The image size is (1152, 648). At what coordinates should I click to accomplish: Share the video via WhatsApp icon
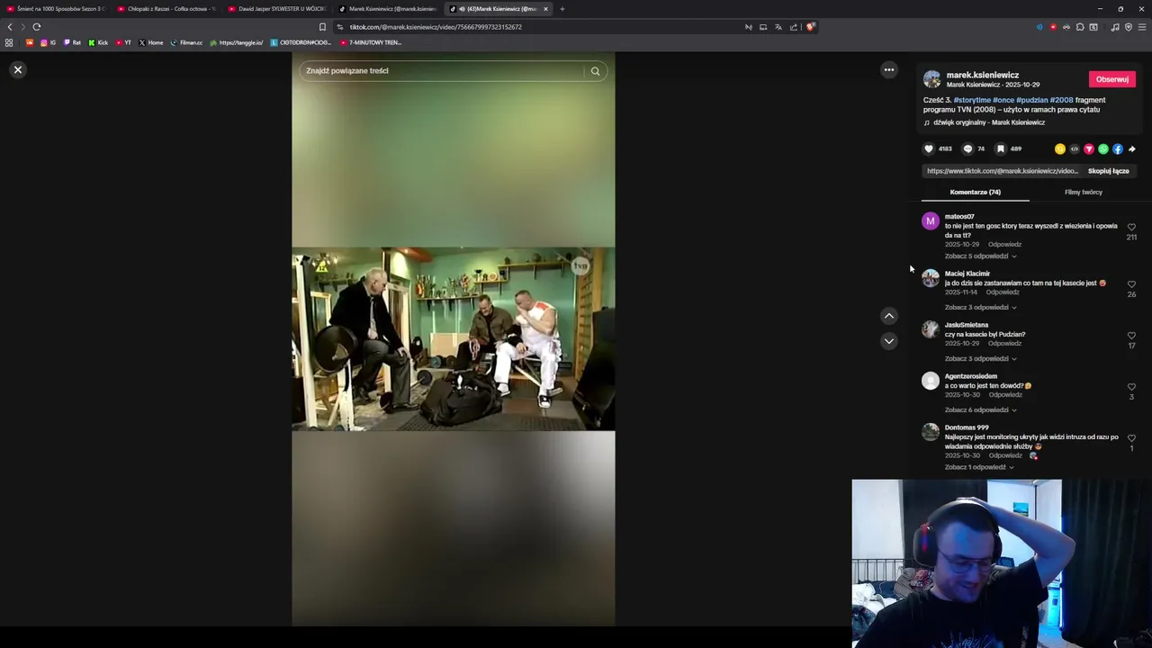1103,149
